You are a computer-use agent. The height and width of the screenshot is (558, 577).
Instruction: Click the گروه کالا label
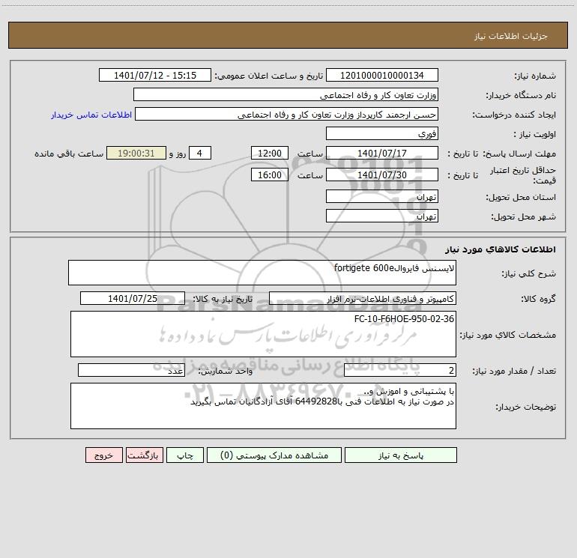(539, 299)
